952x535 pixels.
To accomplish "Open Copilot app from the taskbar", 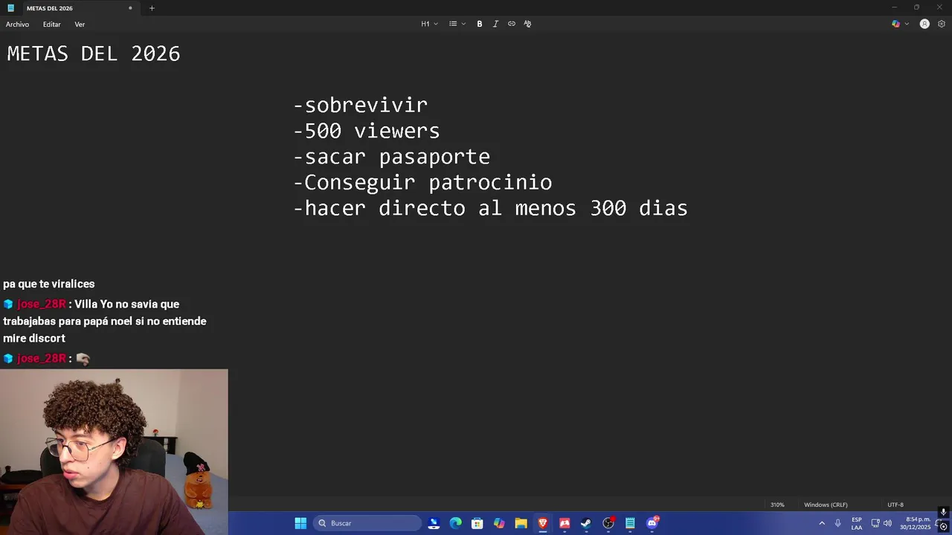I will pyautogui.click(x=499, y=523).
